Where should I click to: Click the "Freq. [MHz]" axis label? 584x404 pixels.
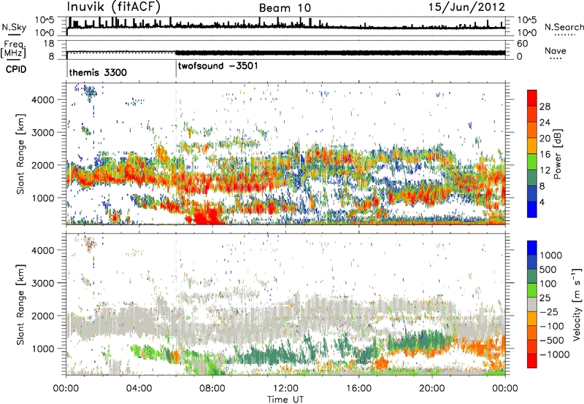click(14, 50)
